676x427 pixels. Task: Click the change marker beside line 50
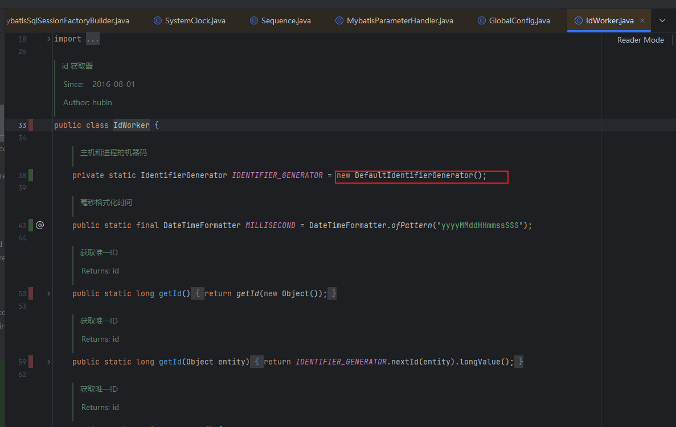coord(31,293)
